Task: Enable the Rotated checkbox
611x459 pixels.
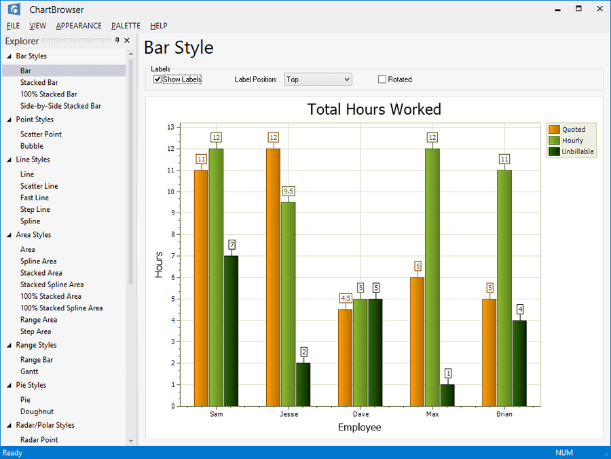Action: click(382, 79)
